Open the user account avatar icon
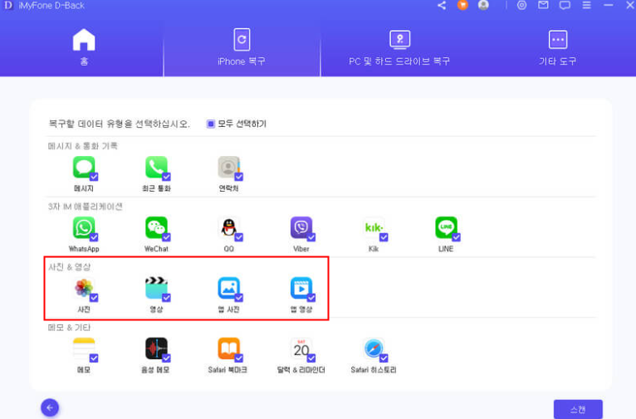 click(x=483, y=5)
